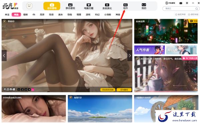Select the 小清新 category
Viewport: 200px width, 123px height.
108,15
